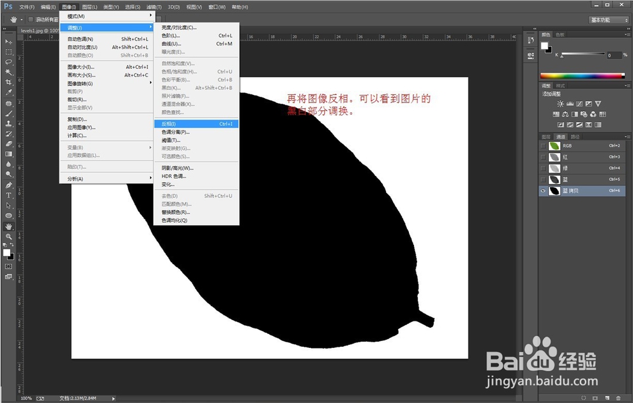
Task: Open the 3D properties panel icon
Action: (x=531, y=55)
